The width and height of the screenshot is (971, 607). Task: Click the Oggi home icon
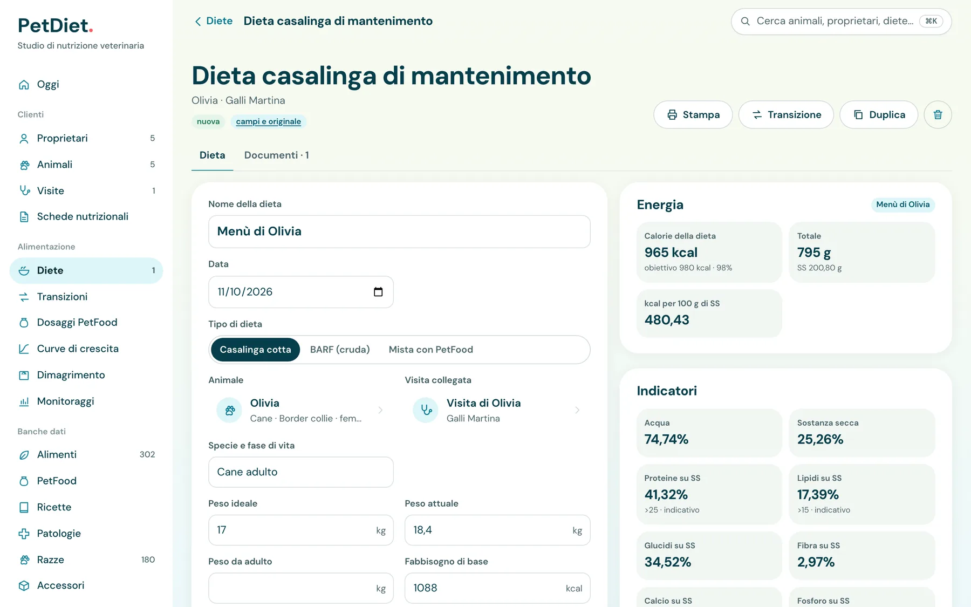click(x=24, y=85)
